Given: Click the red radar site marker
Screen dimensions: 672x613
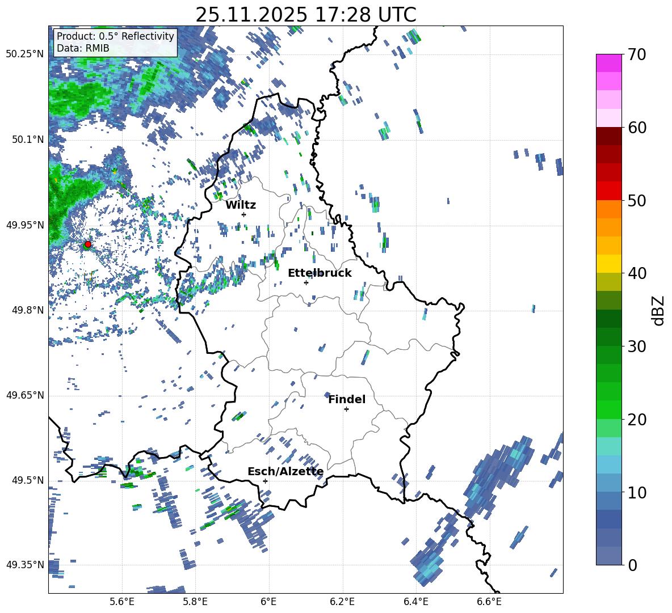Looking at the screenshot, I should tap(88, 244).
